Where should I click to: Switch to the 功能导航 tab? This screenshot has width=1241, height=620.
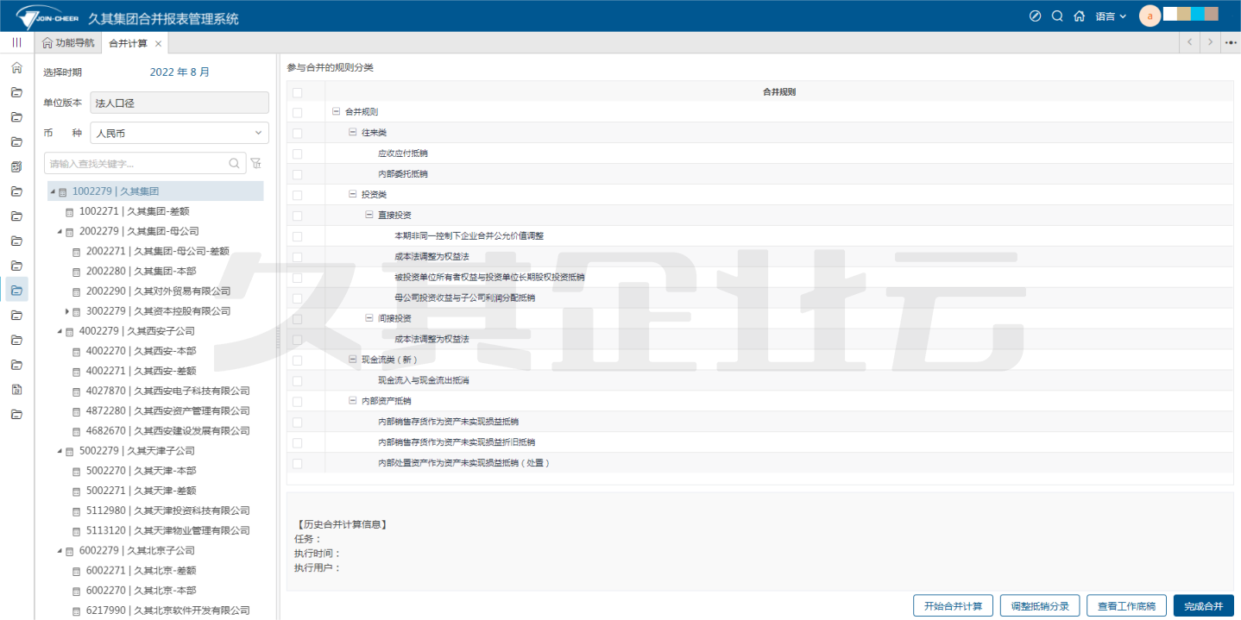pyautogui.click(x=68, y=43)
